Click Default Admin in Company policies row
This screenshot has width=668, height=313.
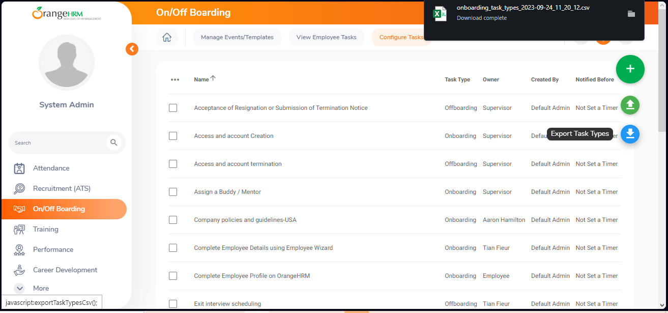550,220
